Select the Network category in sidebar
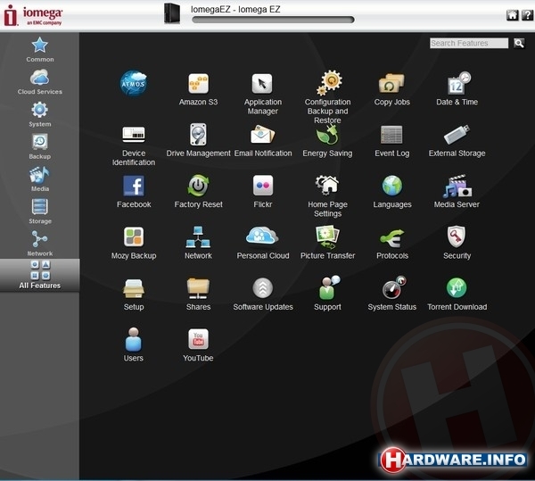 [40, 244]
